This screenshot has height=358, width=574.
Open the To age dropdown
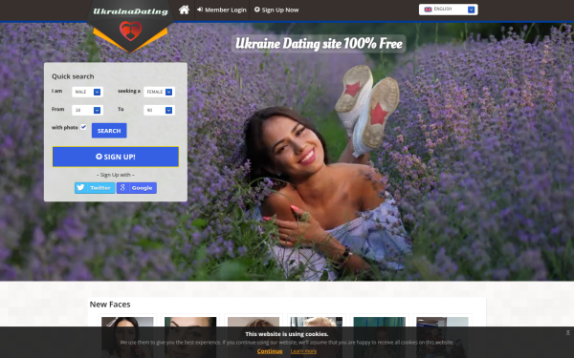pos(159,110)
